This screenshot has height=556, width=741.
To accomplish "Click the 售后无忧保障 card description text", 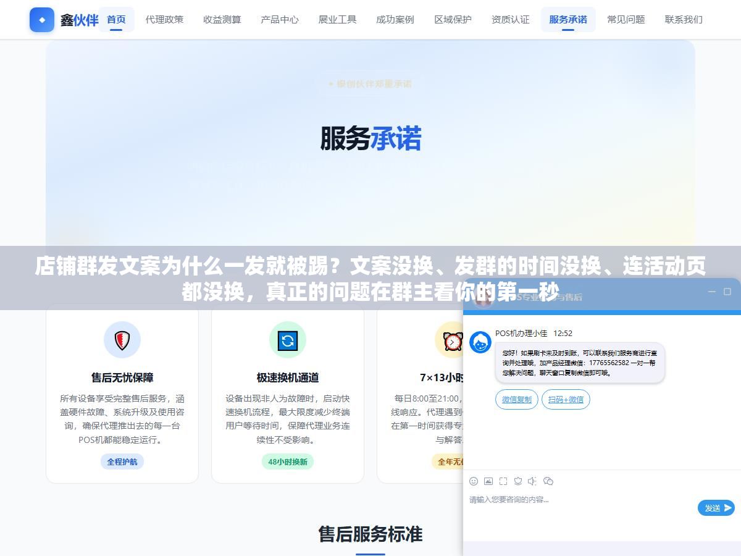I will coord(122,419).
